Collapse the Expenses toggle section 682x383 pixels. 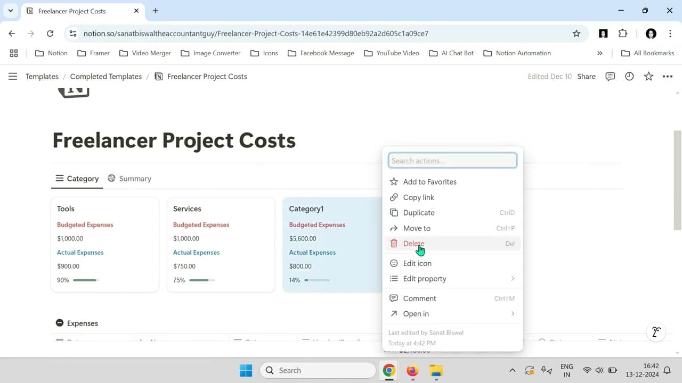click(x=60, y=323)
